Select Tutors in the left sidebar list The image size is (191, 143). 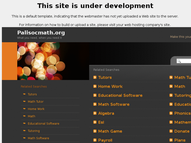point(32,94)
